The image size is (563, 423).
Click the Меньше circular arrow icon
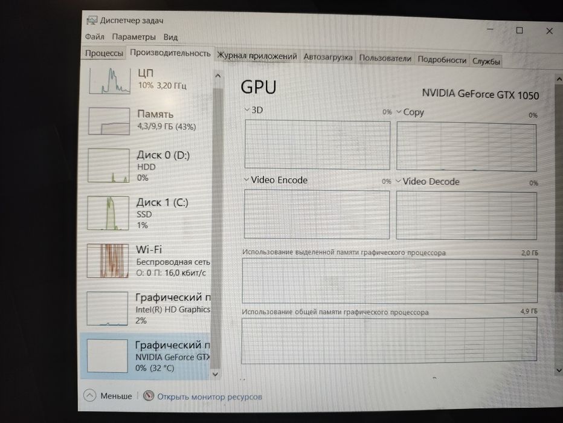(90, 396)
